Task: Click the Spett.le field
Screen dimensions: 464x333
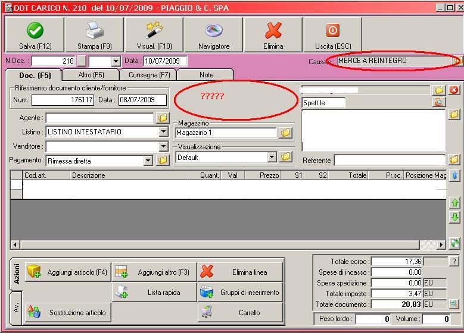Action: [323, 102]
